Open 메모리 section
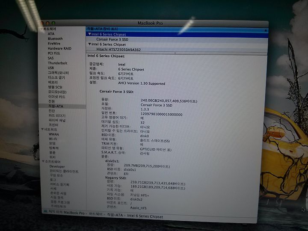 pyautogui.click(x=53, y=82)
